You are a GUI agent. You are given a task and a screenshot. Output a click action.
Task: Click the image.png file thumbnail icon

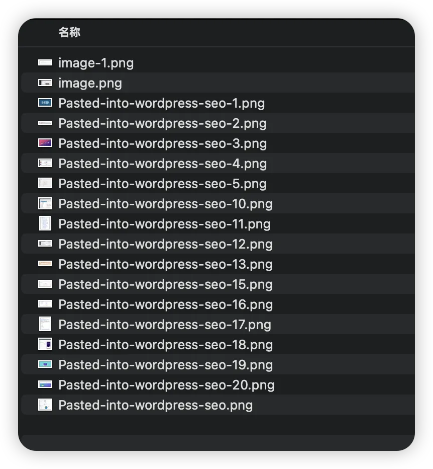point(45,83)
